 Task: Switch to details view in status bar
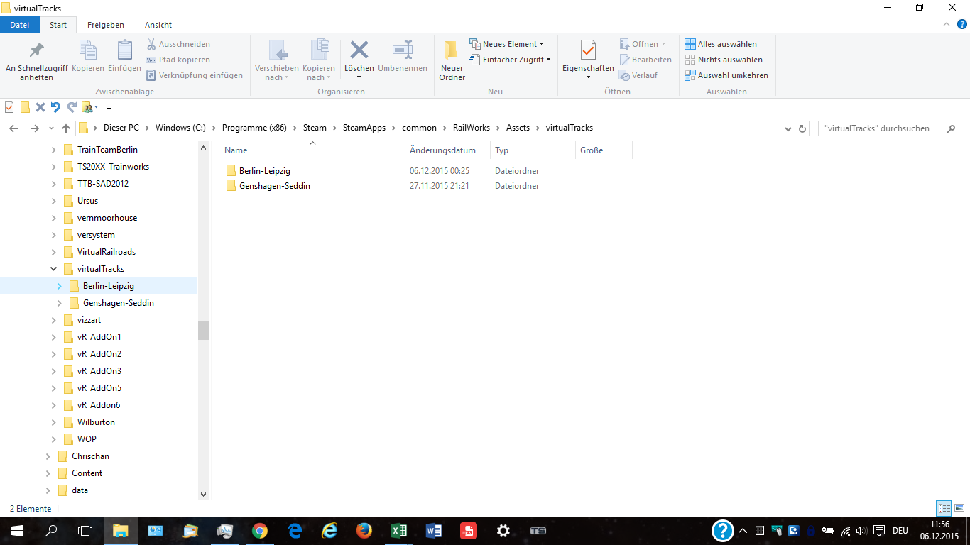944,508
